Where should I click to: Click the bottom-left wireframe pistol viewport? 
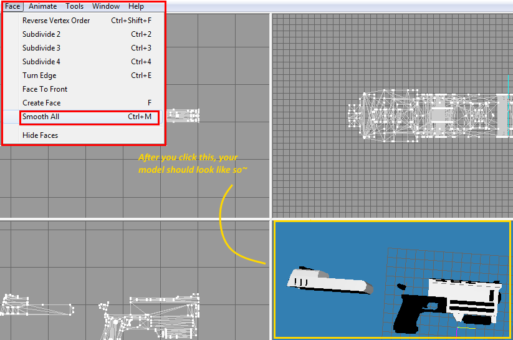point(135,280)
